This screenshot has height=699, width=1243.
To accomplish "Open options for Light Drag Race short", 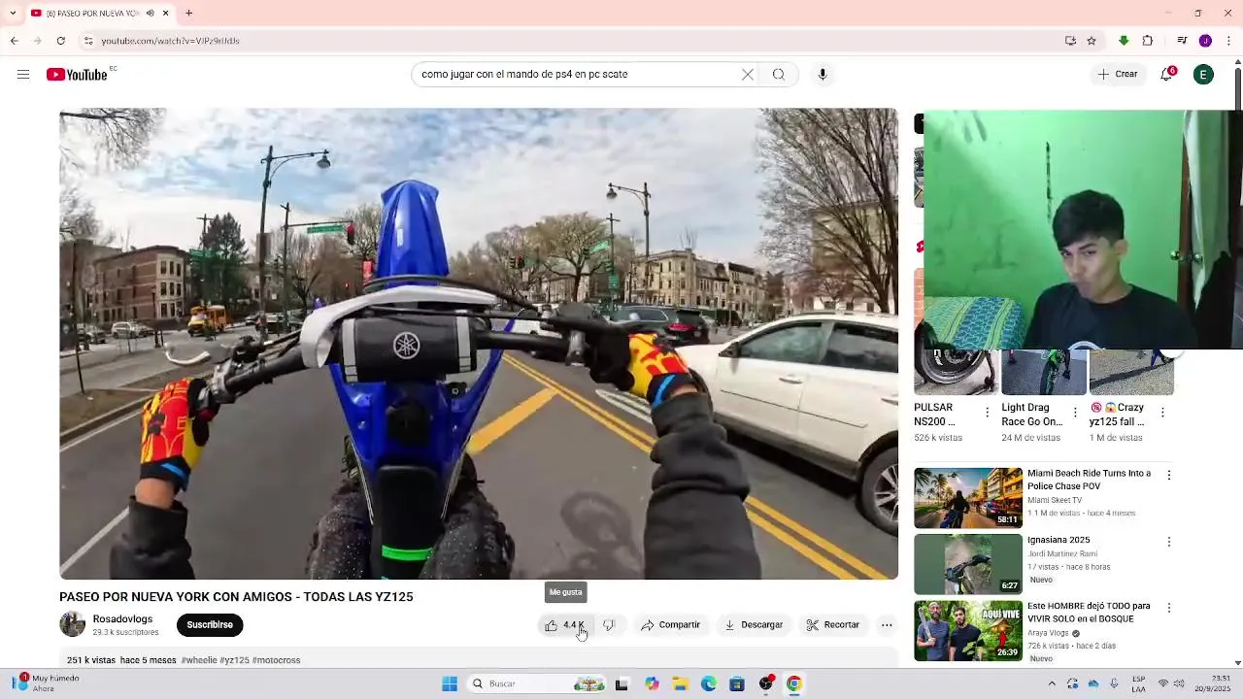I will click(x=1075, y=413).
